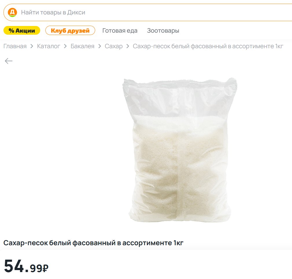Open the Клуб друзей section

click(70, 30)
